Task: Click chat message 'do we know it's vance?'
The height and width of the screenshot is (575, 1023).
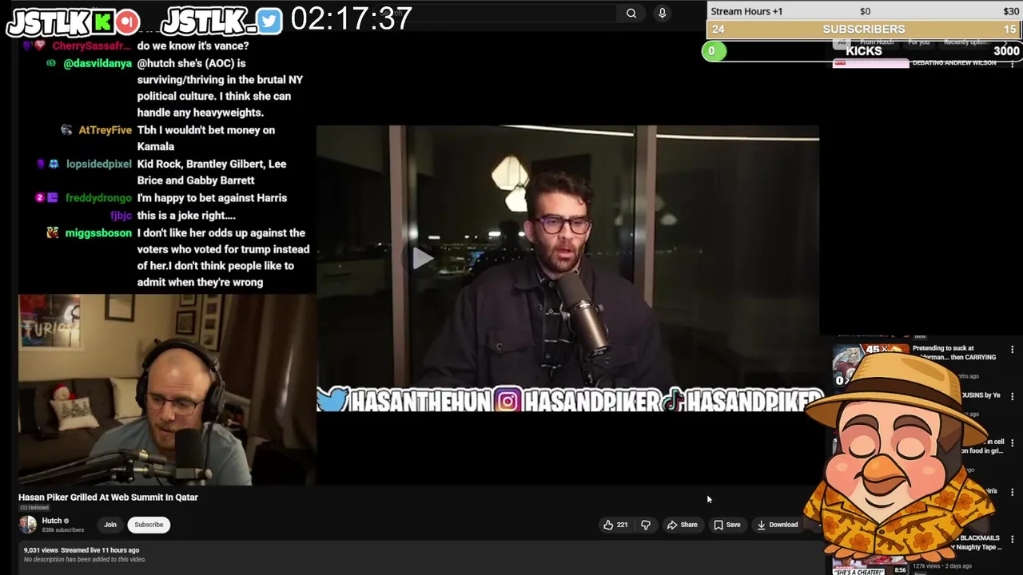Action: pyautogui.click(x=193, y=46)
